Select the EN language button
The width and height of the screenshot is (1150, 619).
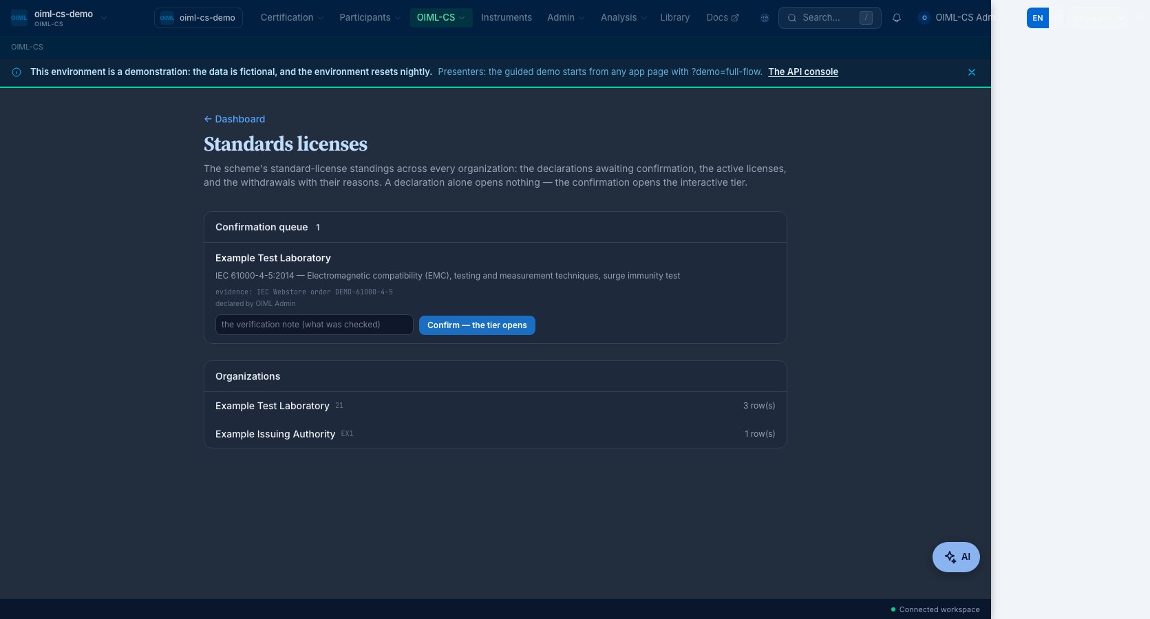1038,18
